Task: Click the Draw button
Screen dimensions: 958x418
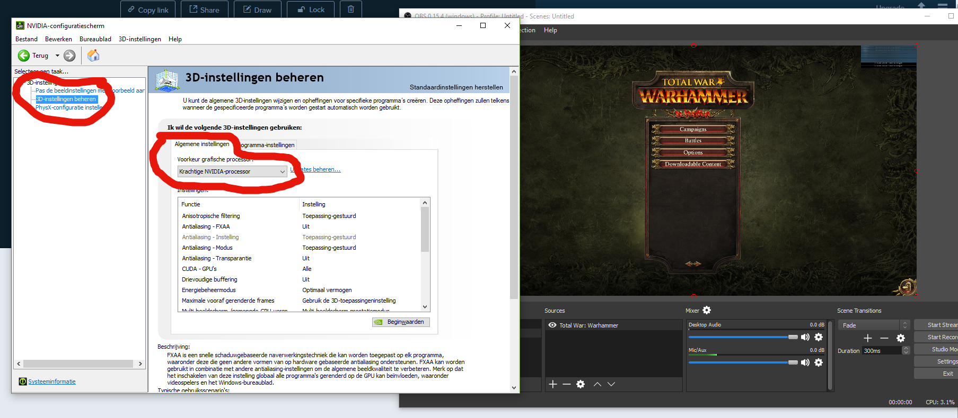Action: click(257, 10)
